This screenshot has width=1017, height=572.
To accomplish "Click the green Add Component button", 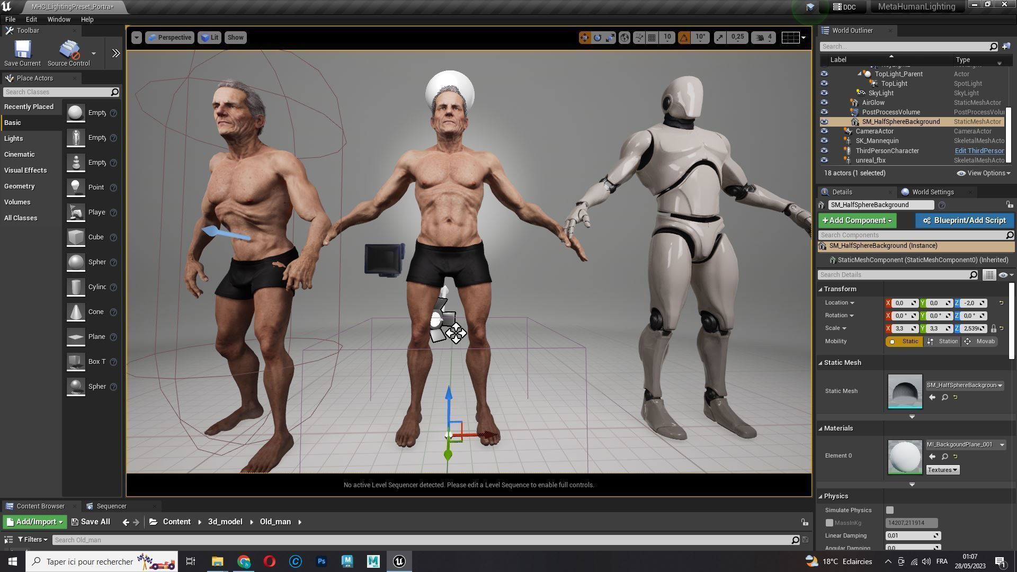I will pyautogui.click(x=857, y=220).
